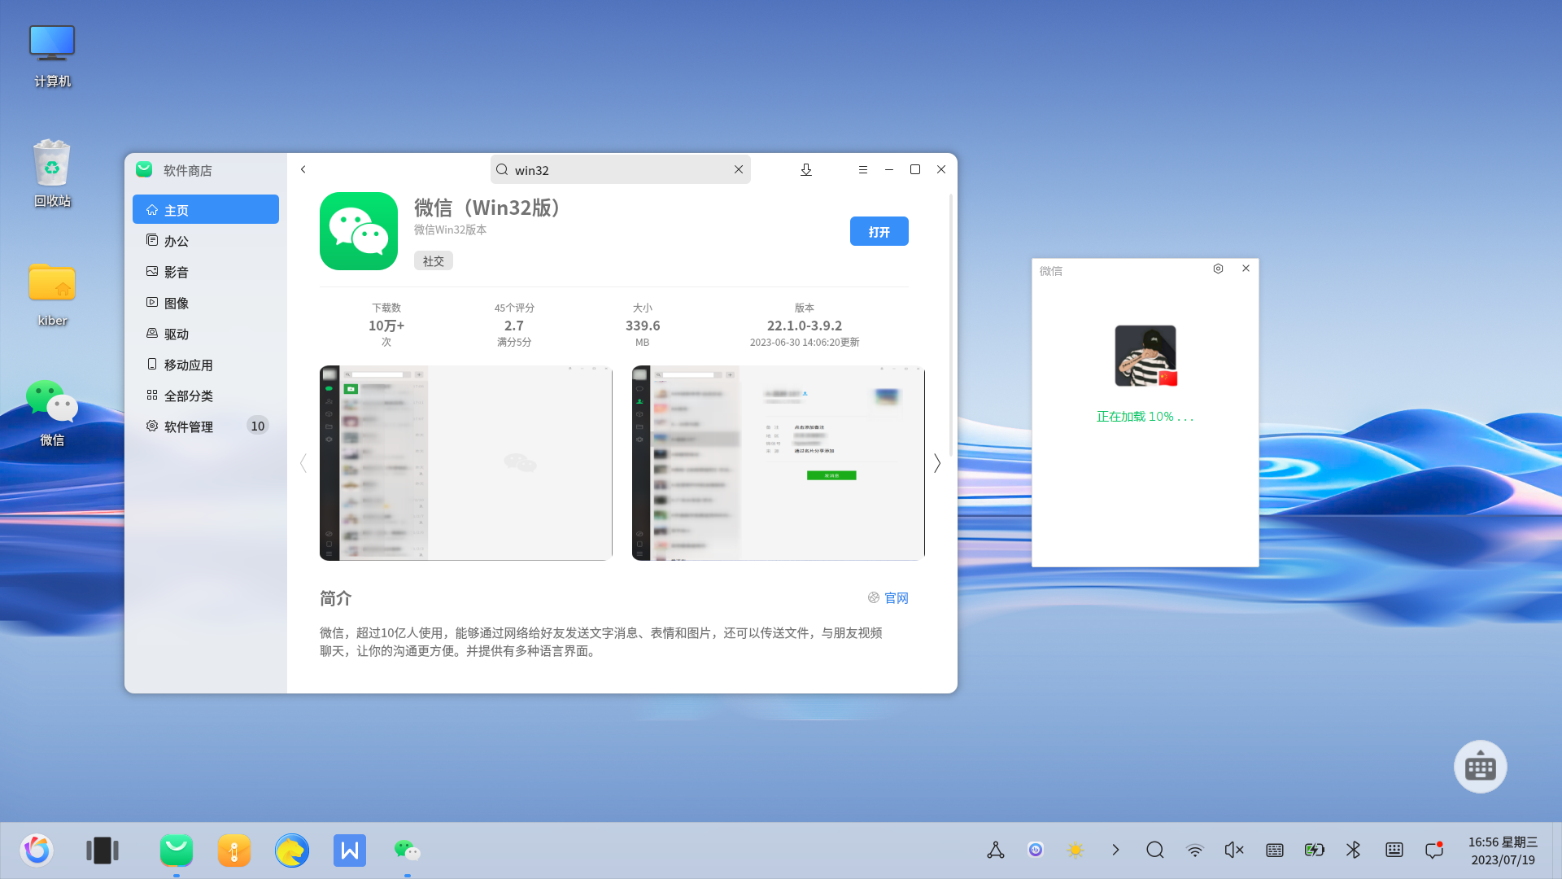Image resolution: width=1562 pixels, height=879 pixels.
Task: Launch 微信 from the desktop shortcut
Action: coord(52,413)
